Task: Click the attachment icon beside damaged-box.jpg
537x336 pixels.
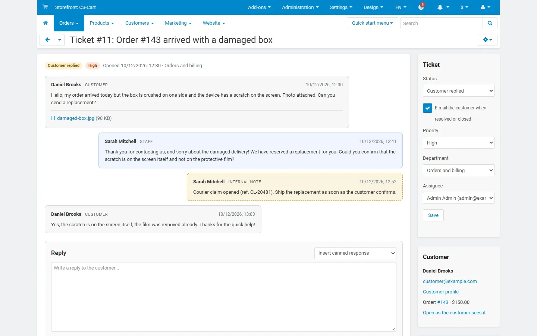Action: point(53,118)
